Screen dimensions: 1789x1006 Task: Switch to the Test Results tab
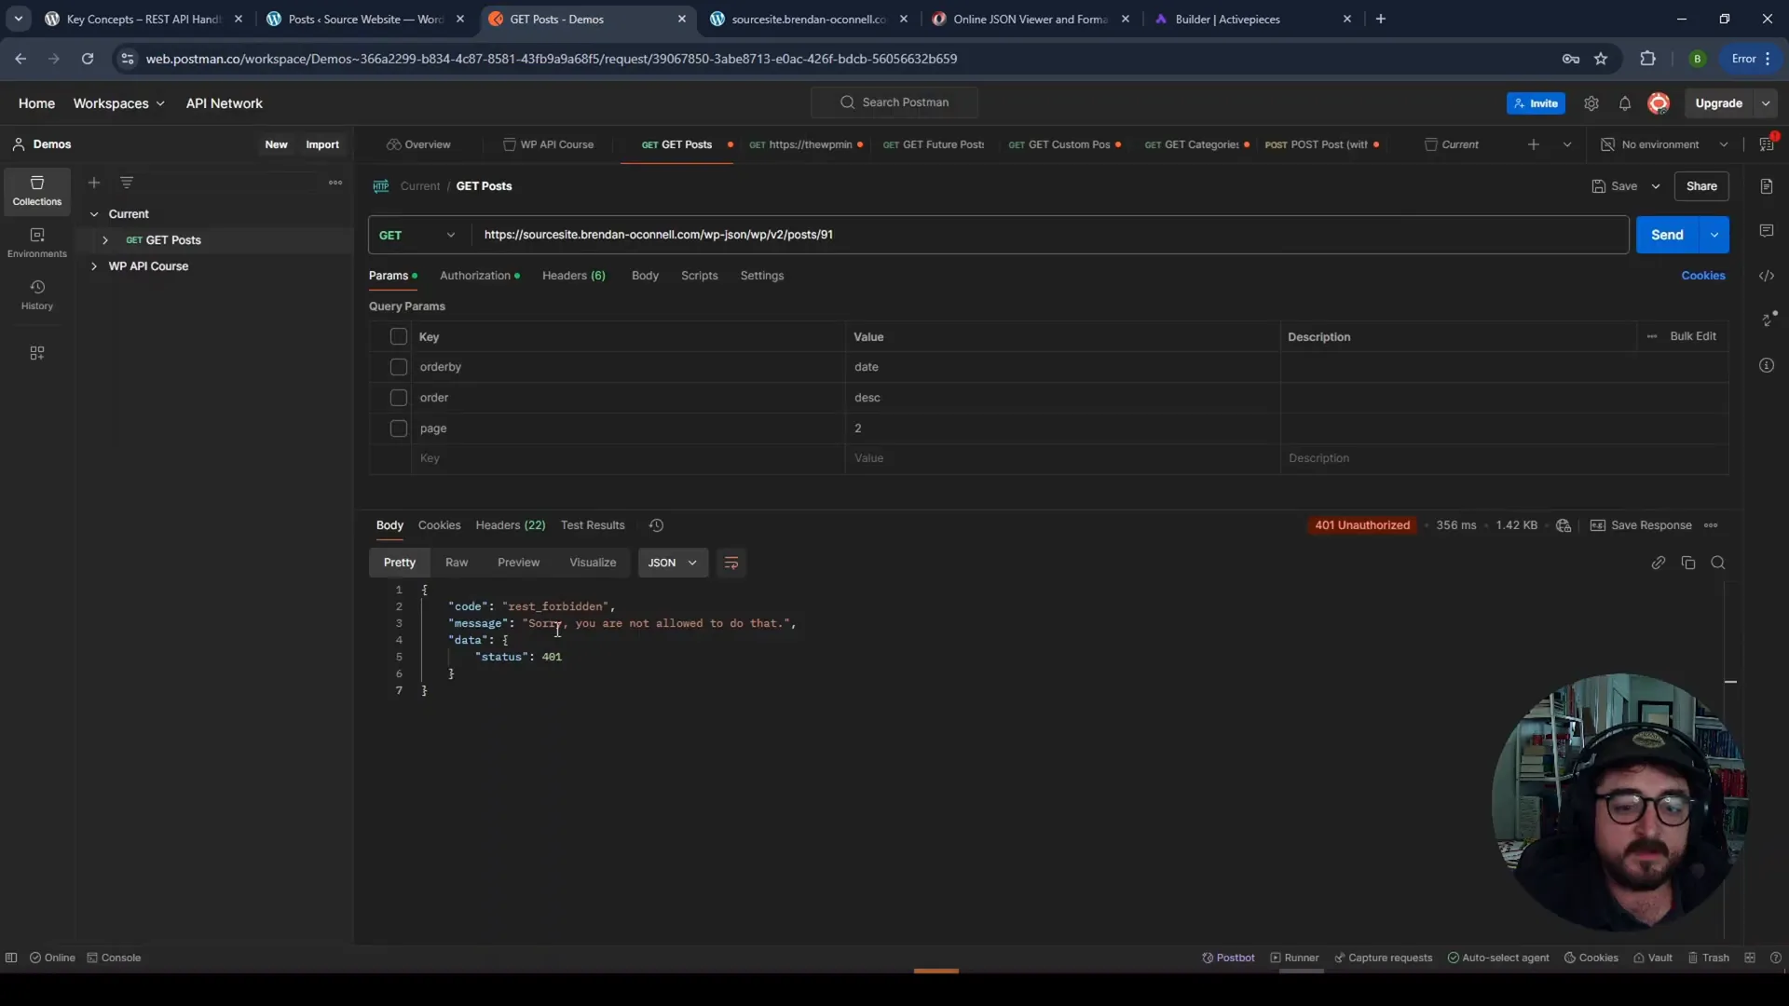(x=593, y=525)
